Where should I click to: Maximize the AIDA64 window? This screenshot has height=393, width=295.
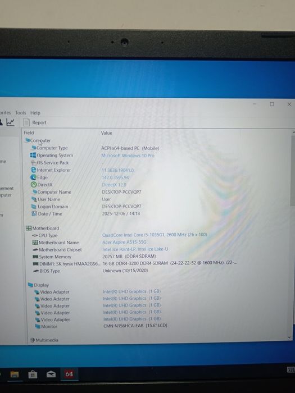(x=272, y=104)
